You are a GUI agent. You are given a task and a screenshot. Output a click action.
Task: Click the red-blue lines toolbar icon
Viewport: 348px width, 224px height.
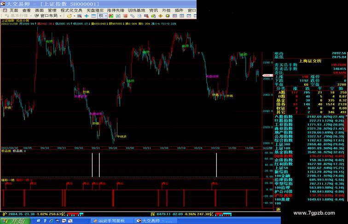tap(79, 16)
